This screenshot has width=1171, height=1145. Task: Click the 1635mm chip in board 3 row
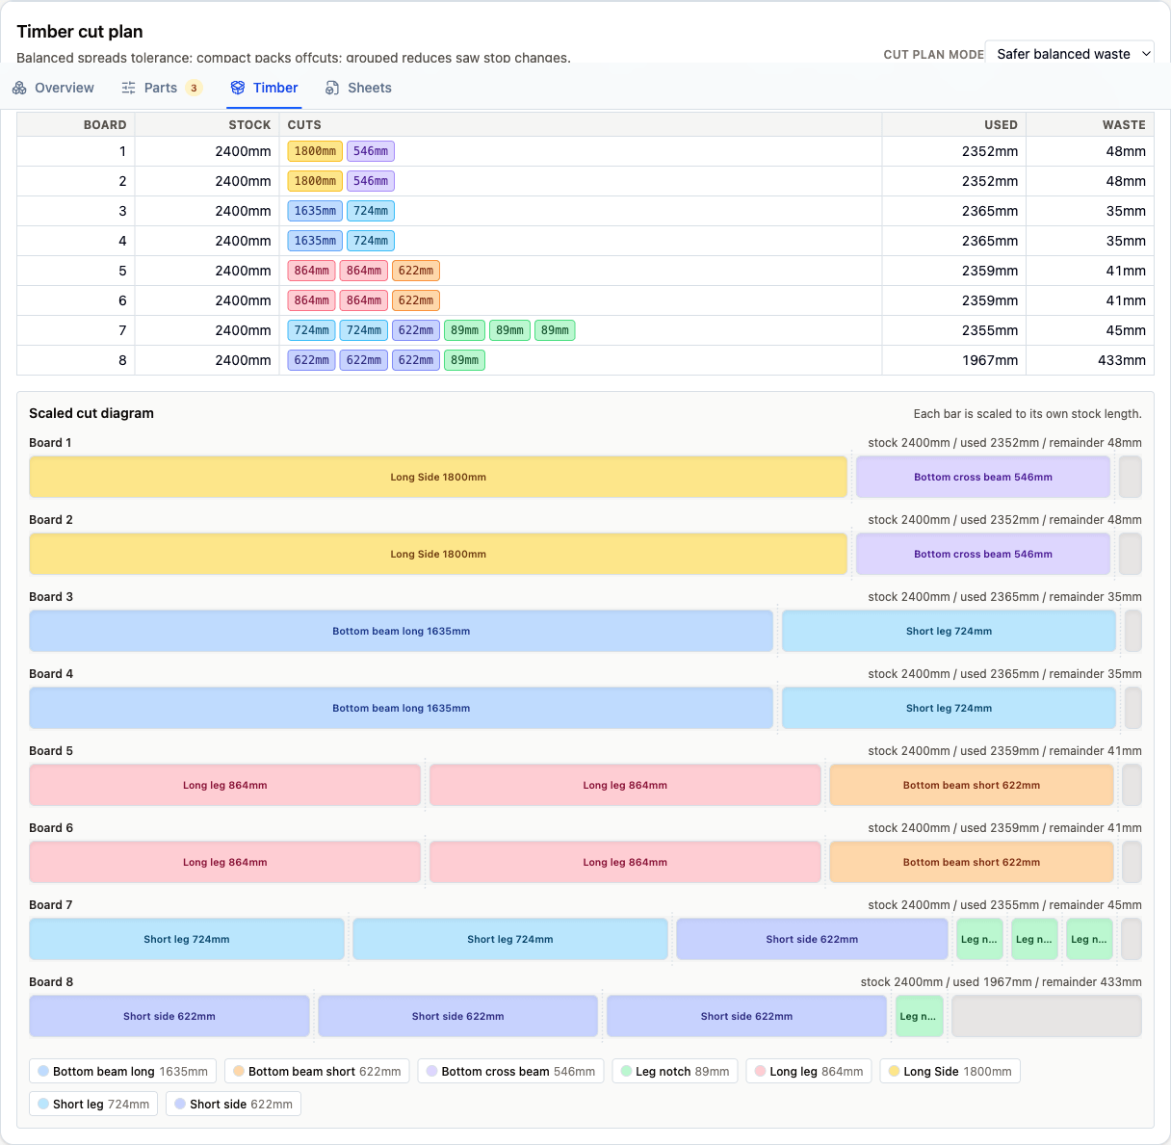click(x=315, y=211)
